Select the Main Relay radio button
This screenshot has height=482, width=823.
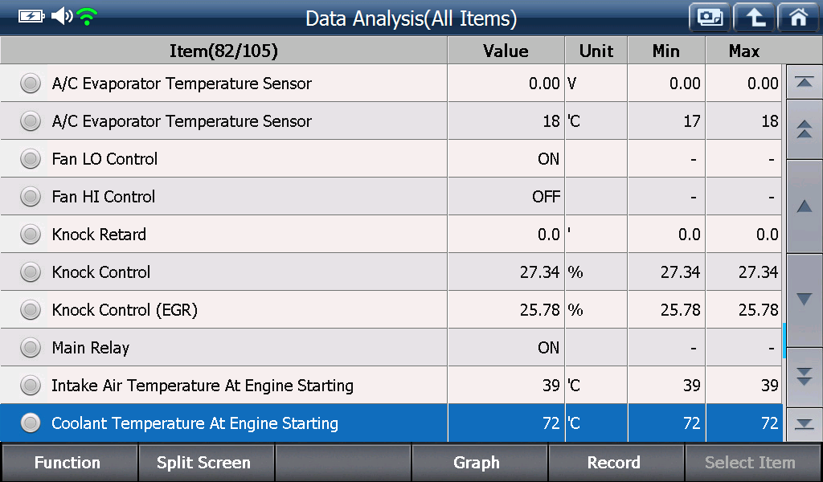click(31, 348)
